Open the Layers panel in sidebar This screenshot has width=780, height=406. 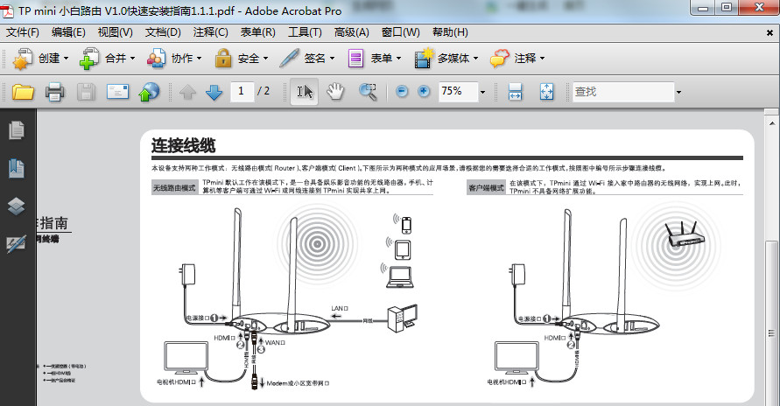coord(16,206)
